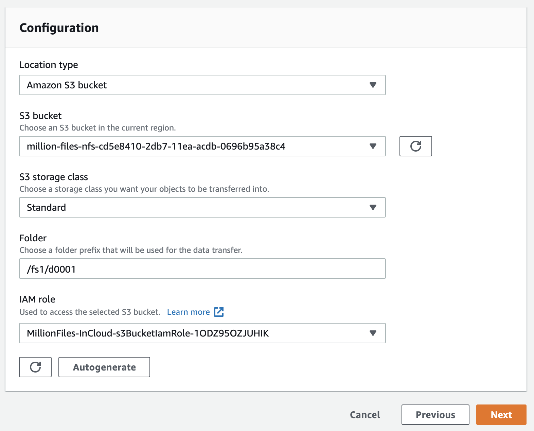Expand the Standard storage class dropdown
Screen dimensions: 534x431
click(x=202, y=207)
